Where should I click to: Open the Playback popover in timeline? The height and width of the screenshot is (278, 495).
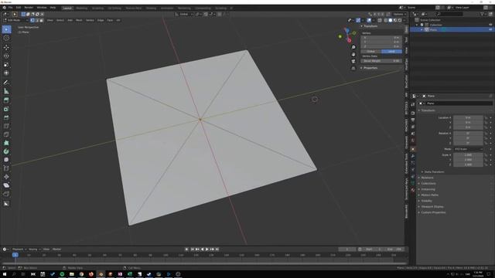coord(19,249)
